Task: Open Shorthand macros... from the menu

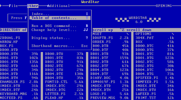Action: [x=60, y=46]
